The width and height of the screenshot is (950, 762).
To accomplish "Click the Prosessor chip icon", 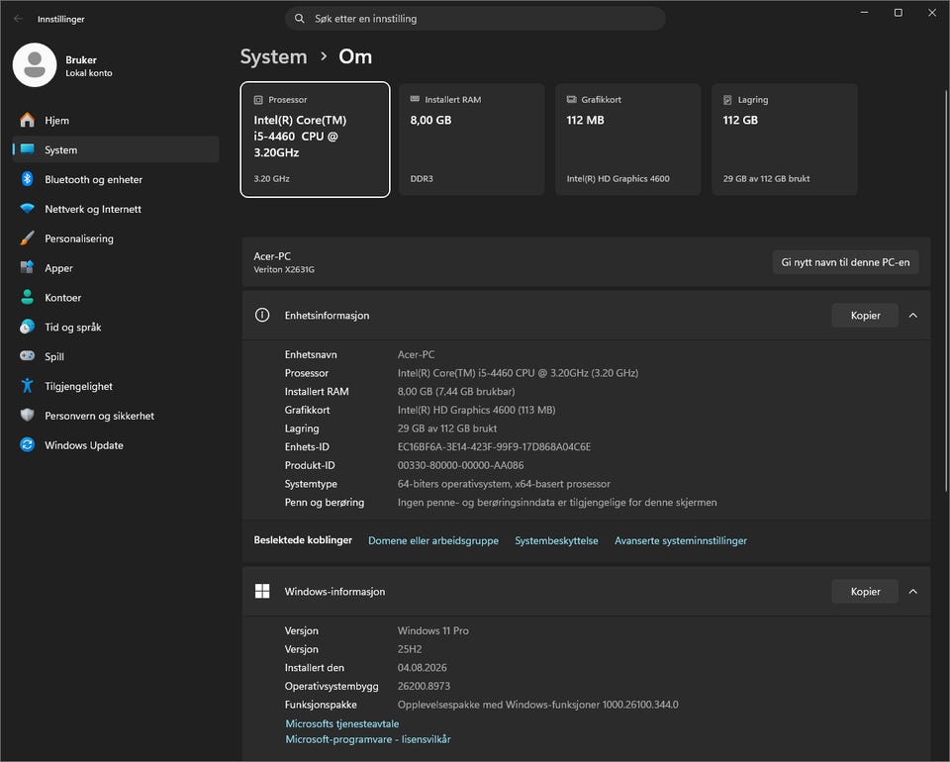I will (258, 100).
